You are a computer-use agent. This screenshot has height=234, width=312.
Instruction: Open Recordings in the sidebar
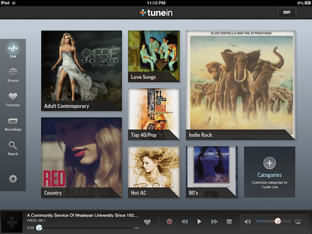click(x=13, y=123)
